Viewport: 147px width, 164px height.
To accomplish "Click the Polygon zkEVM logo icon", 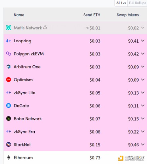I will [9, 54].
